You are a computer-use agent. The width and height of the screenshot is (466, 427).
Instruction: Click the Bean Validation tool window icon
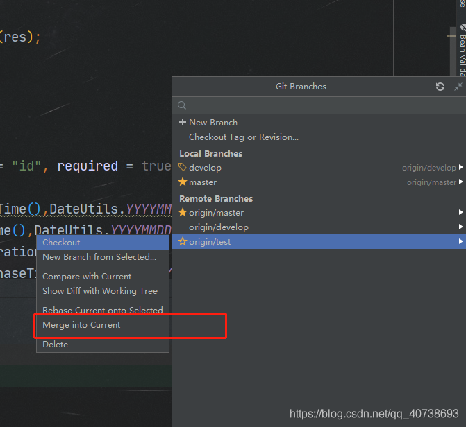(x=463, y=28)
